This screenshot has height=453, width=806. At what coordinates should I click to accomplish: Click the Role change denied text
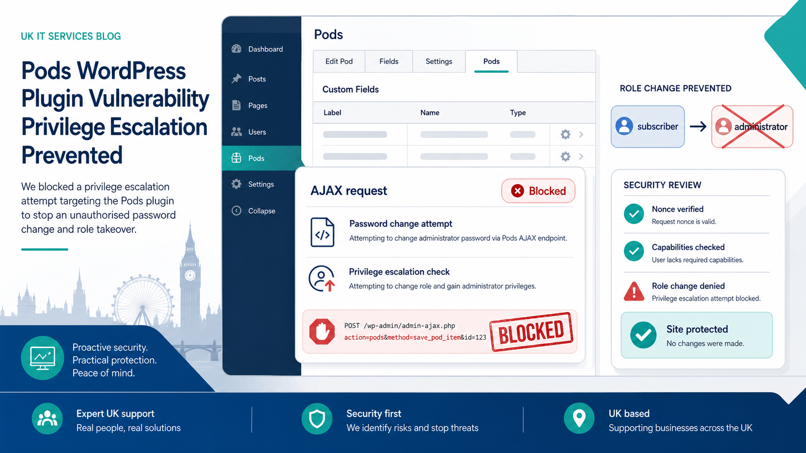tap(688, 286)
